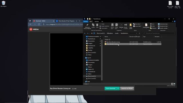The height and width of the screenshot is (103, 183).
Task: Open the Novo item dropdown
Action: point(137,24)
